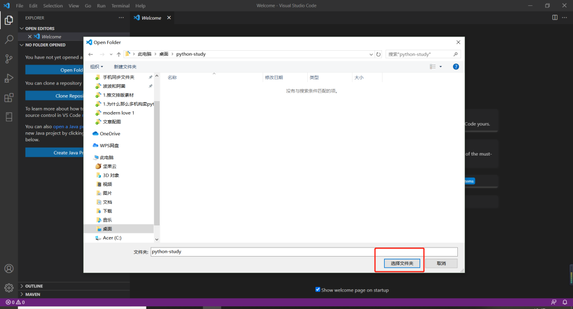Click 新建文件夹 in dialog toolbar

coord(125,67)
